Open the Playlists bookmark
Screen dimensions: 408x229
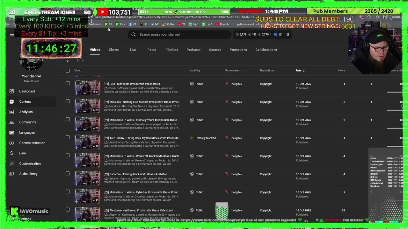pyautogui.click(x=222, y=24)
